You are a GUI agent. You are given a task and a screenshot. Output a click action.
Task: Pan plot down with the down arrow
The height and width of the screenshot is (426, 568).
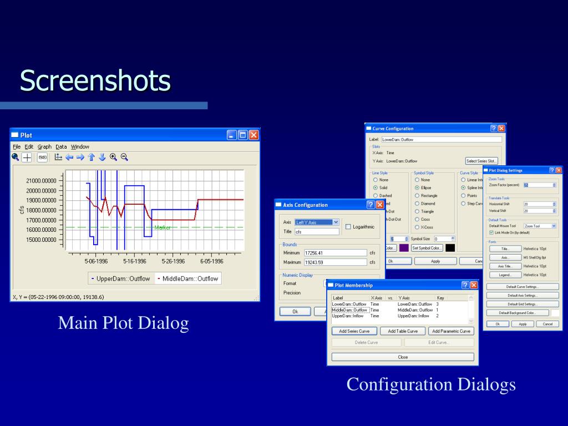102,157
